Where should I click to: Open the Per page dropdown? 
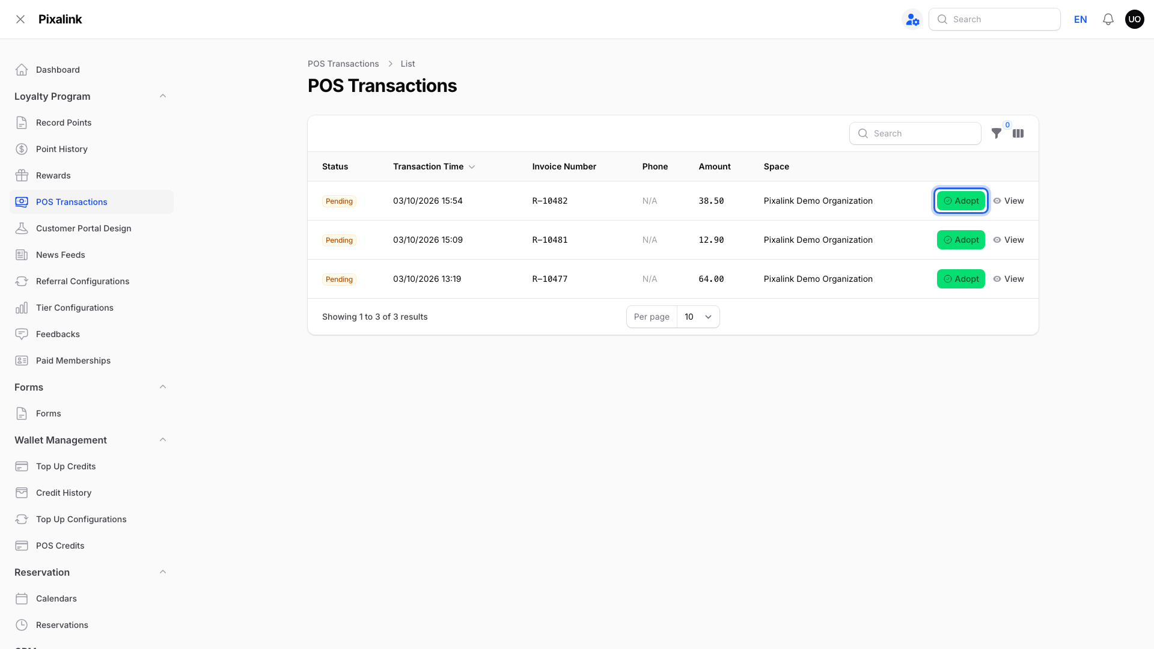pos(698,317)
